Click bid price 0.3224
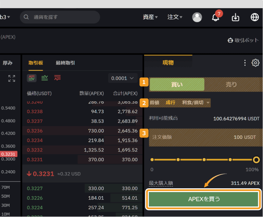Screen dimensions: 263x217 tap(35, 207)
